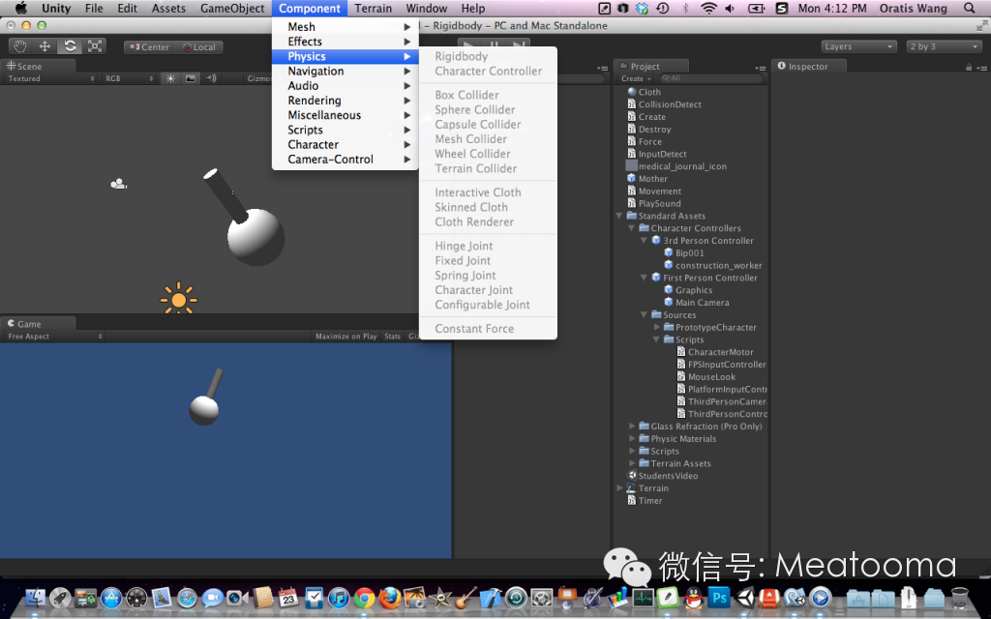Click the directional light sun gizmo
Image resolution: width=991 pixels, height=619 pixels.
click(x=179, y=300)
